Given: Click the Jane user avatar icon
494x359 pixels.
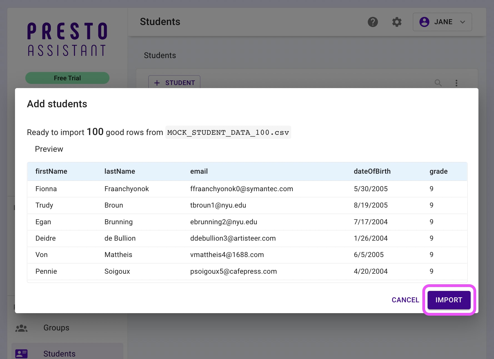Looking at the screenshot, I should pos(424,22).
